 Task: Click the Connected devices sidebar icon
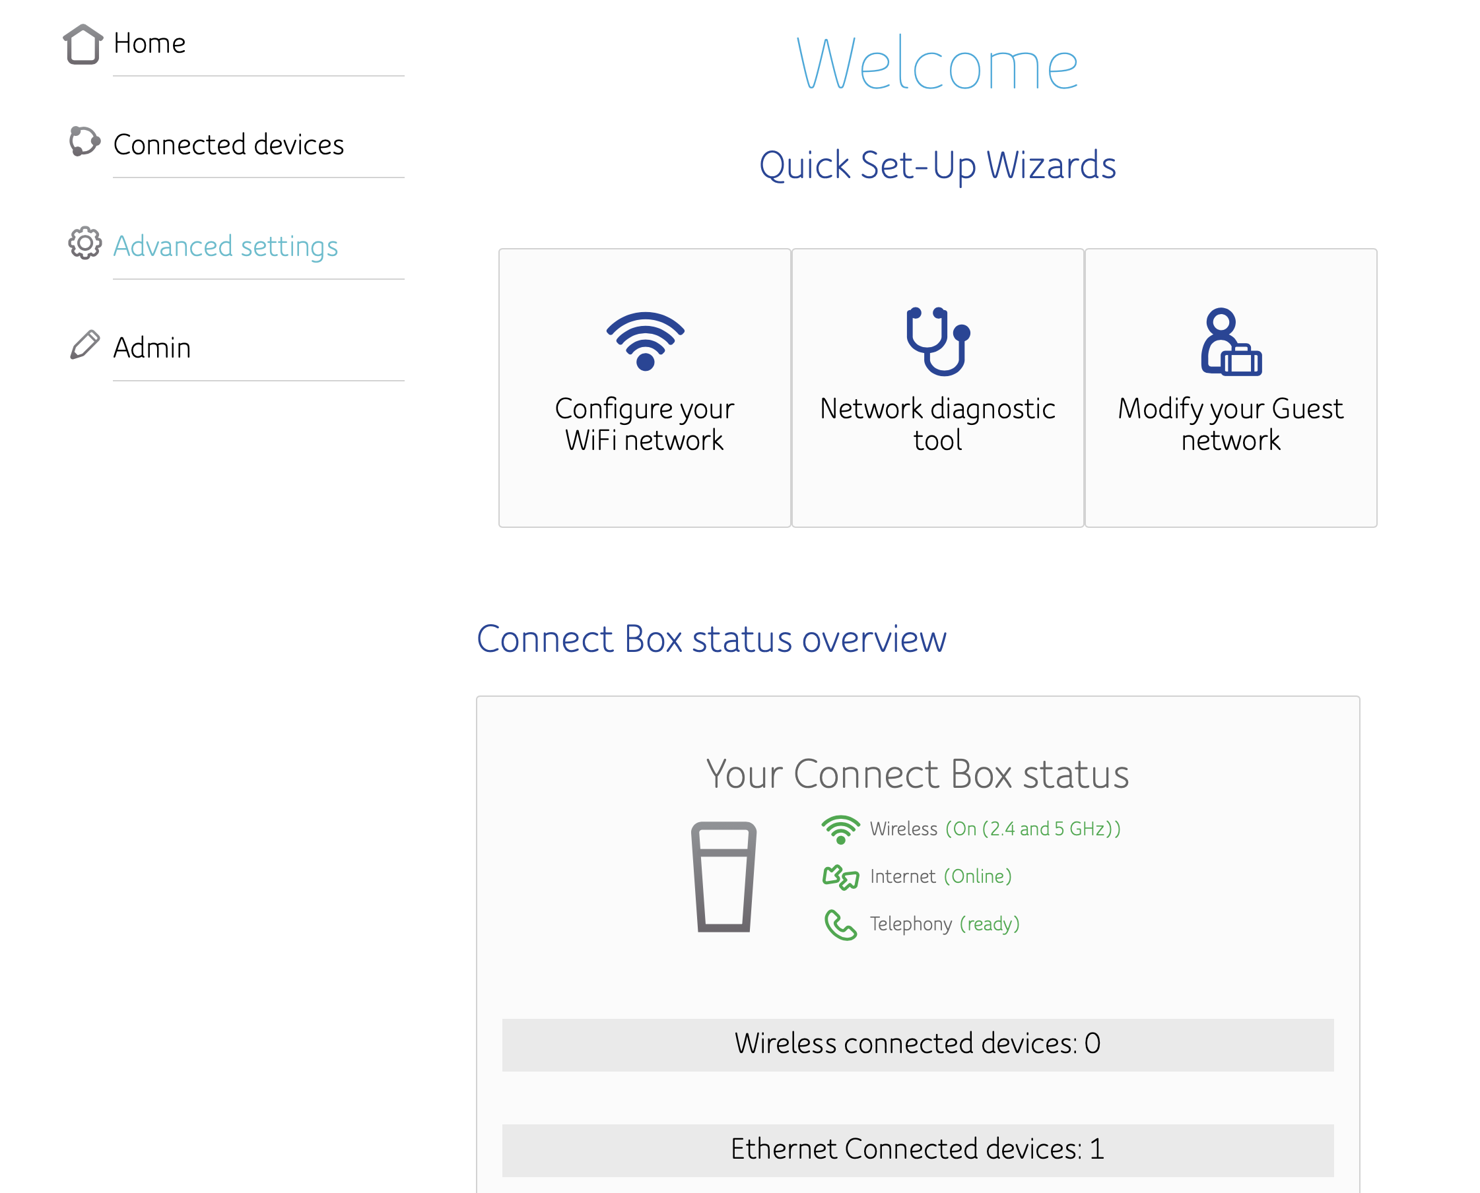(84, 142)
